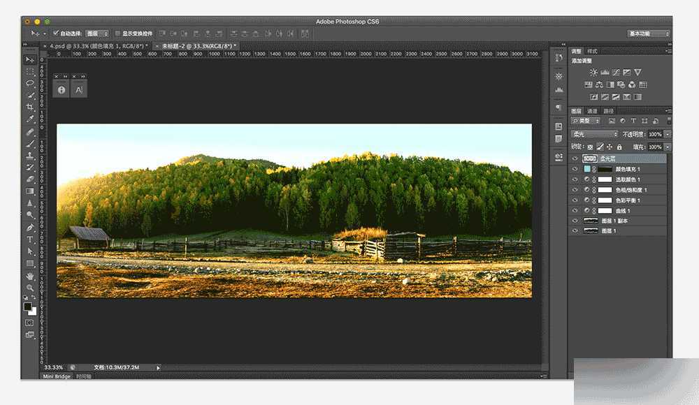
Task: Open the layer filter type dropdown
Action: click(x=586, y=121)
